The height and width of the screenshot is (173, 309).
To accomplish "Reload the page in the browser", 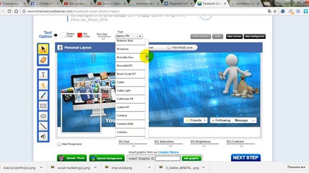I will (x=9, y=11).
